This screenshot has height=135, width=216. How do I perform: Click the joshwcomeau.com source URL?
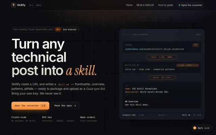155,49
